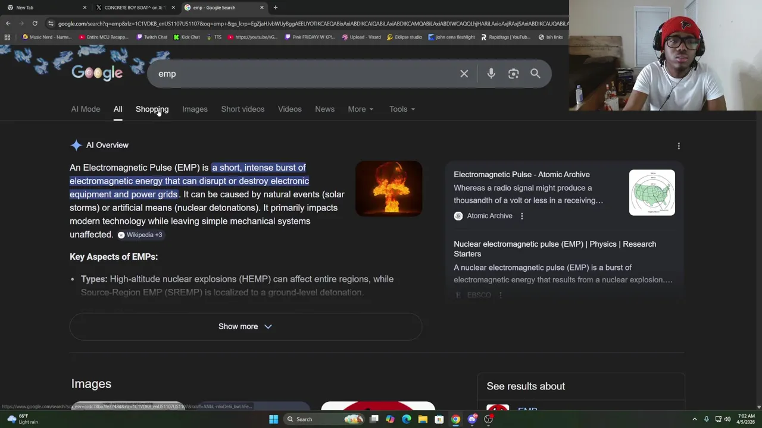Screen dimensions: 762x428
Task: Open Google Lens image search
Action: point(513,74)
